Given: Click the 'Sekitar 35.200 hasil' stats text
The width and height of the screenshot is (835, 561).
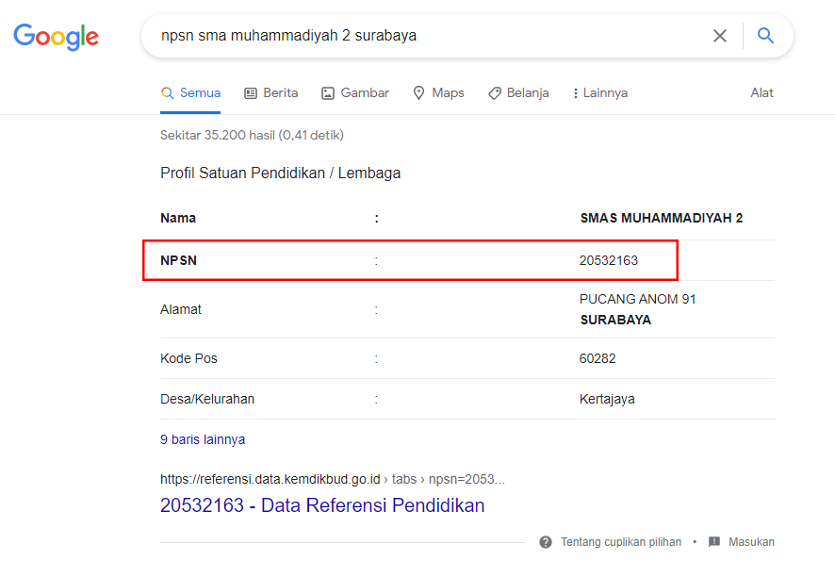Looking at the screenshot, I should click(252, 135).
